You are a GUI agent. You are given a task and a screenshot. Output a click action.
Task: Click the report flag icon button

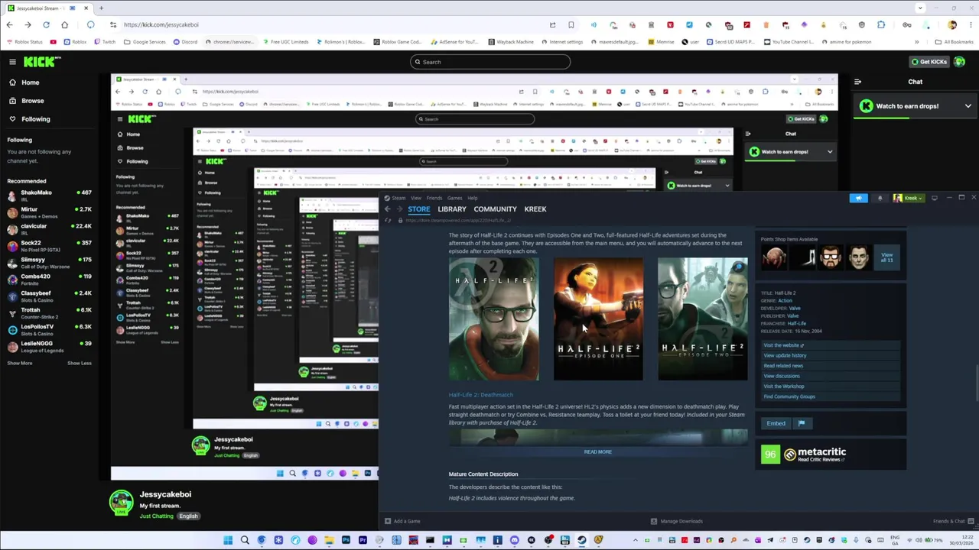point(802,423)
